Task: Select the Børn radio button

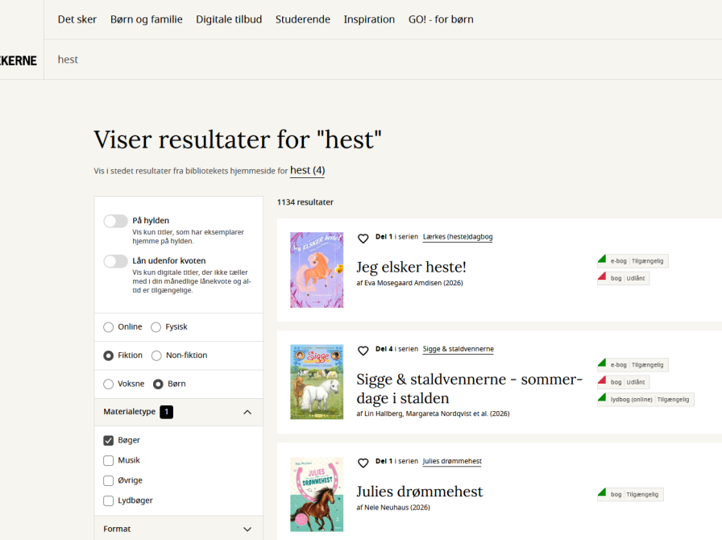Action: point(158,384)
